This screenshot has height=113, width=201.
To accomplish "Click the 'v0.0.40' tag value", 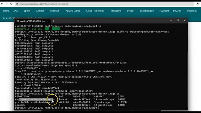I will click(64, 102).
